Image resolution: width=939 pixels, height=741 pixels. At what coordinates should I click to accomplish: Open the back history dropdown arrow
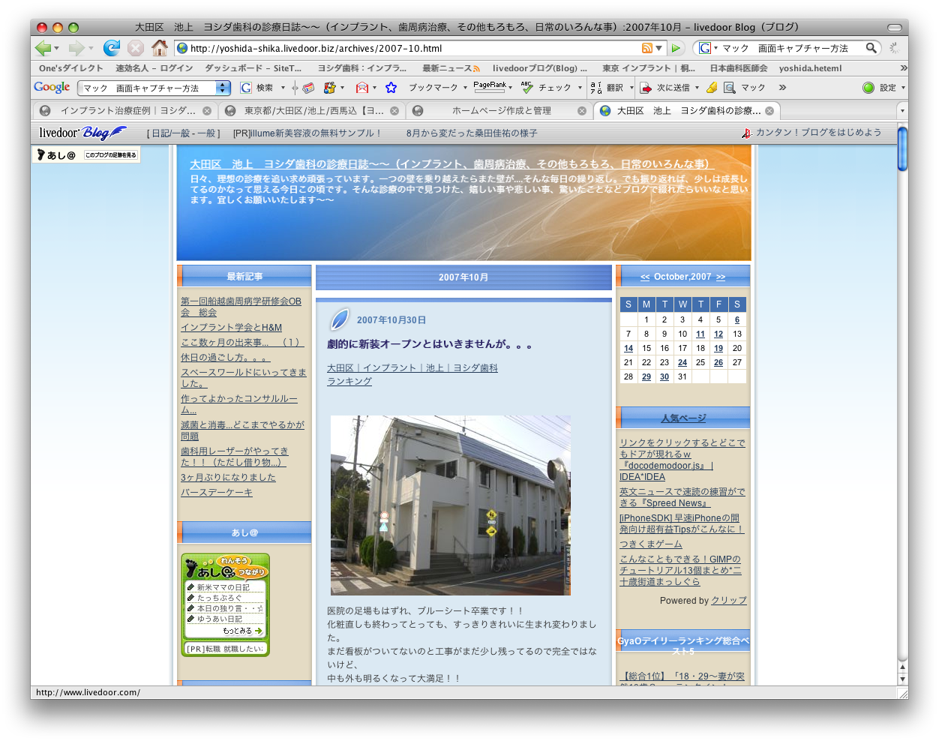[x=57, y=48]
